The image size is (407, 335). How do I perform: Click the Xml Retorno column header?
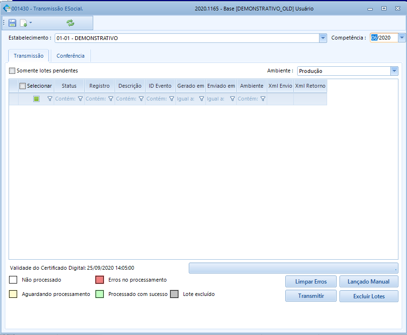pyautogui.click(x=310, y=86)
